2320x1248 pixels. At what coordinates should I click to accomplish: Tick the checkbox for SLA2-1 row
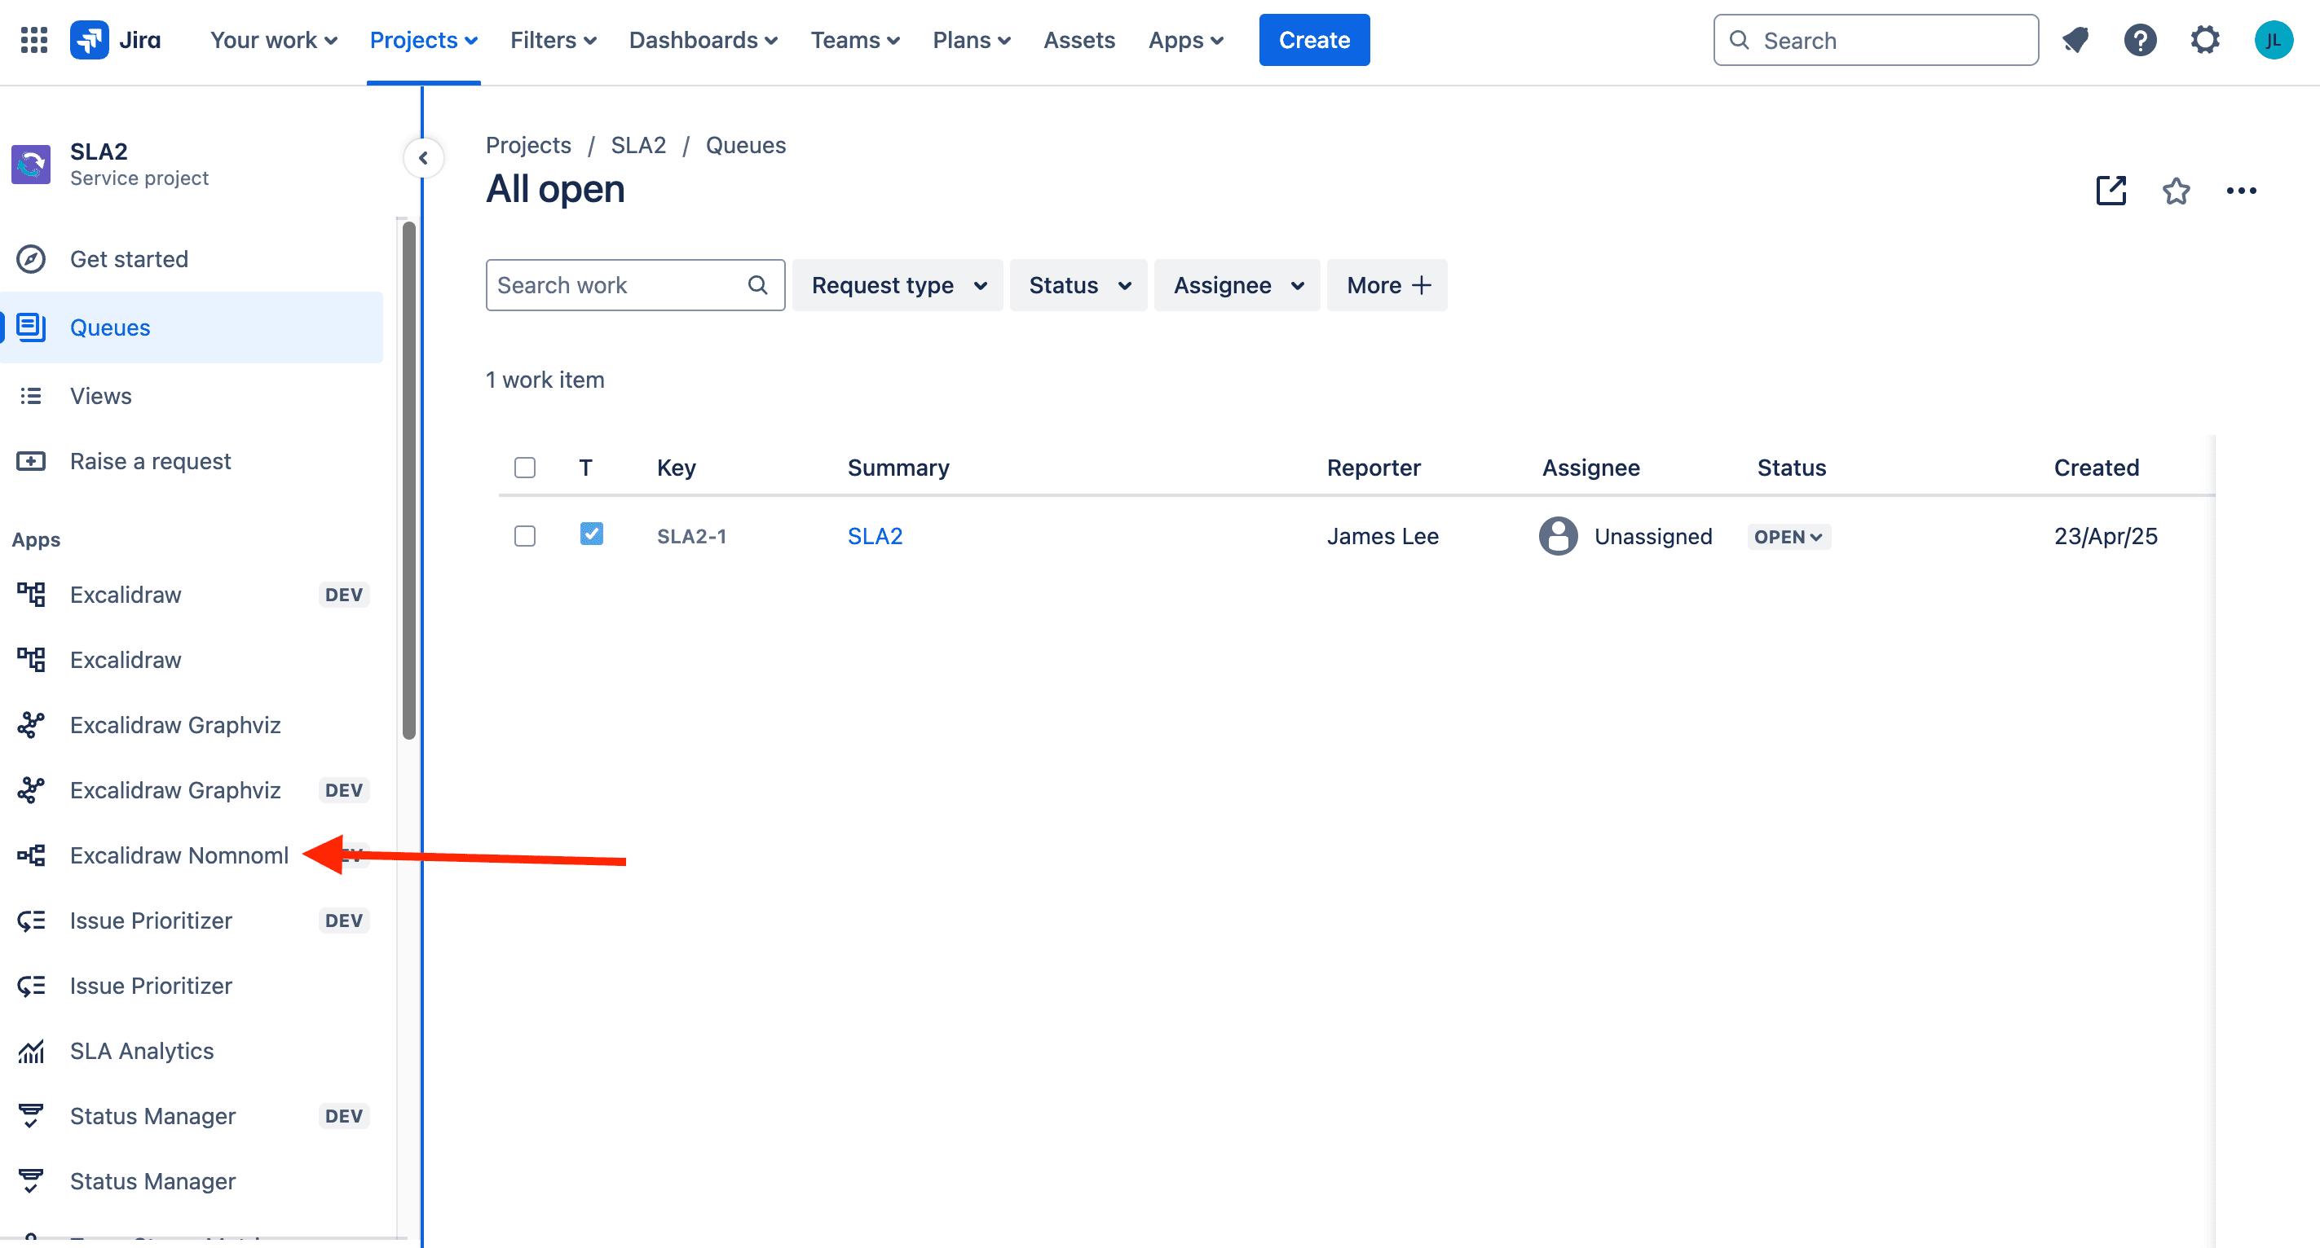(525, 536)
